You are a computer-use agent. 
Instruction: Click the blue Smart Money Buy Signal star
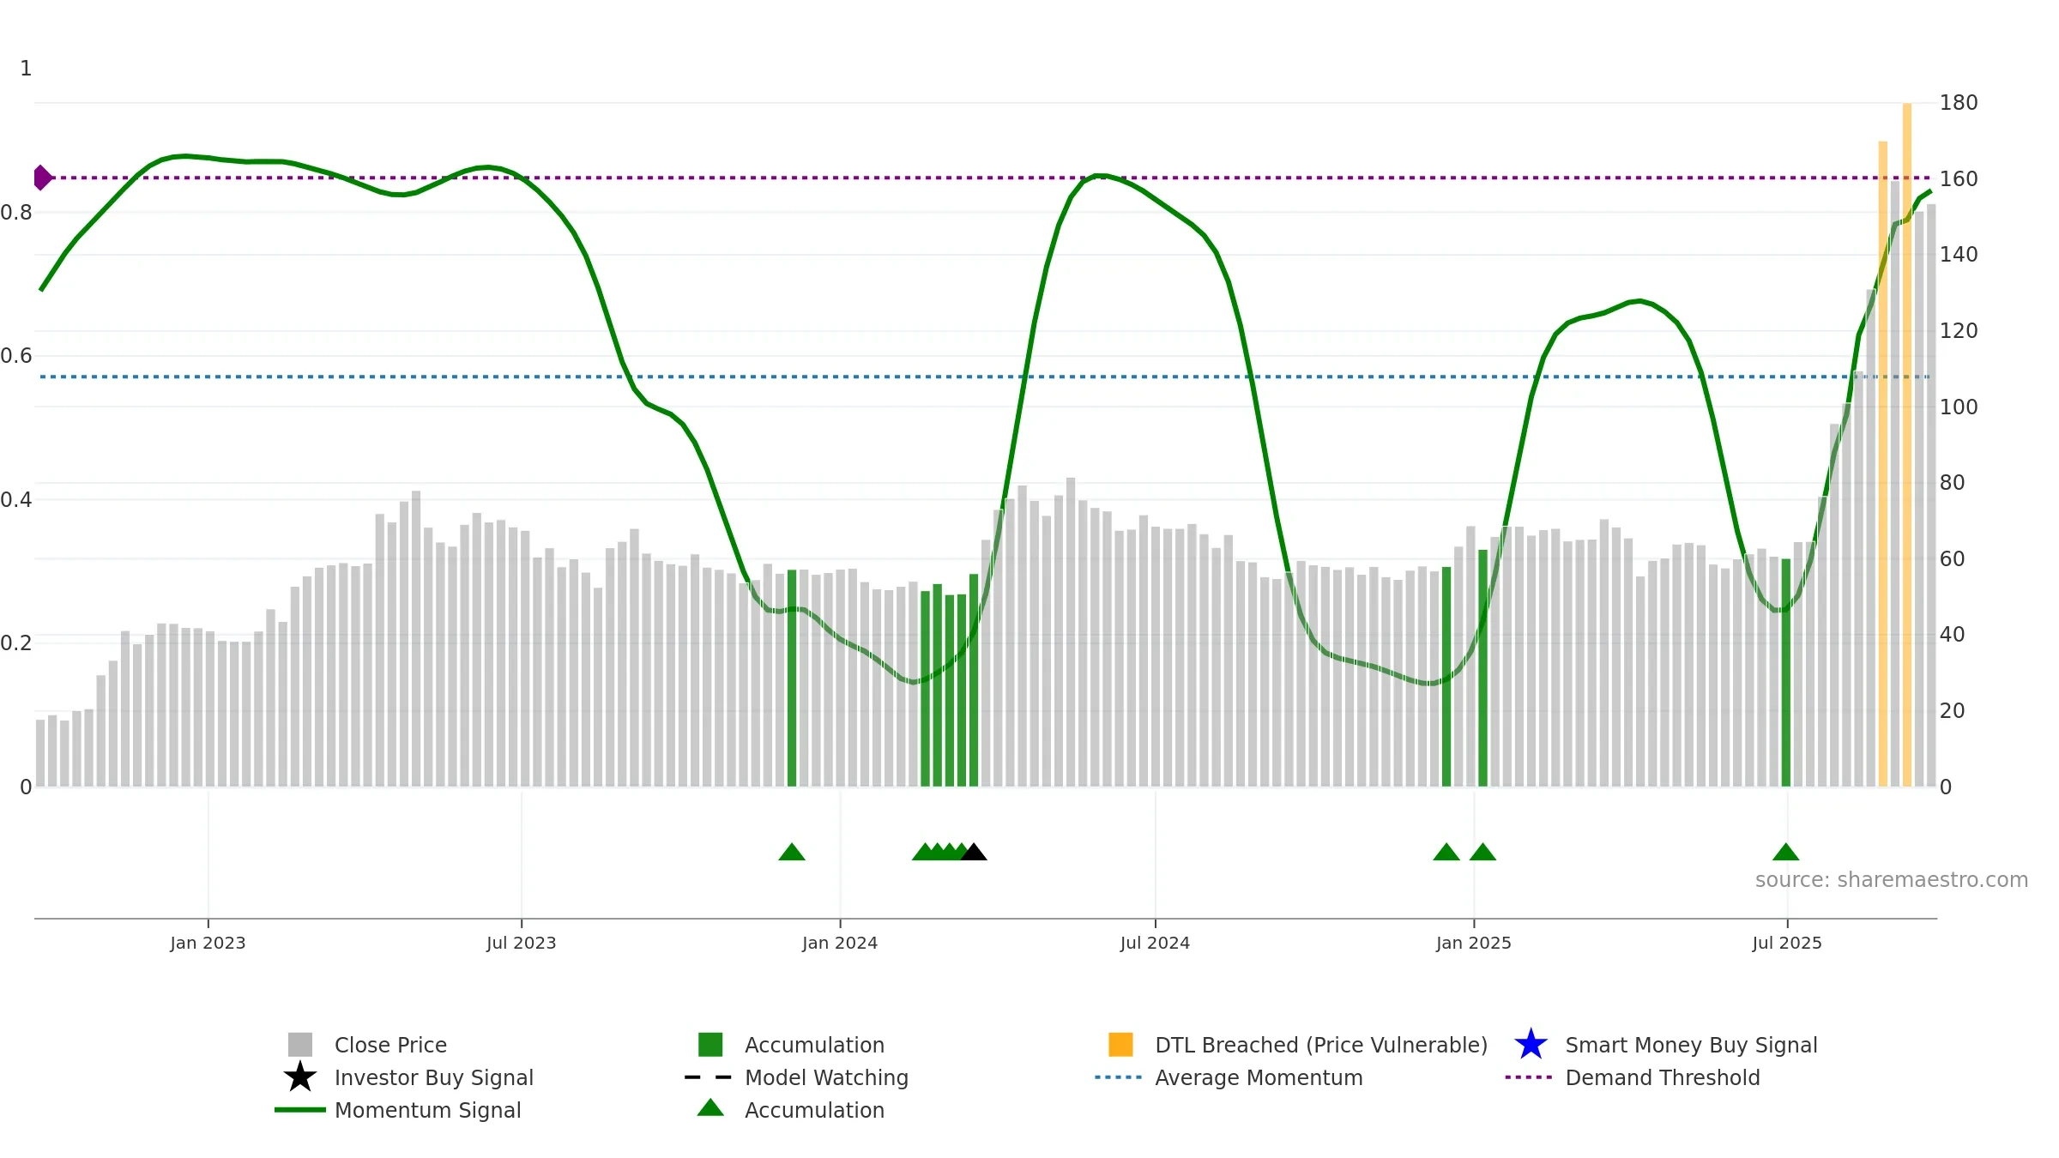[1531, 1045]
